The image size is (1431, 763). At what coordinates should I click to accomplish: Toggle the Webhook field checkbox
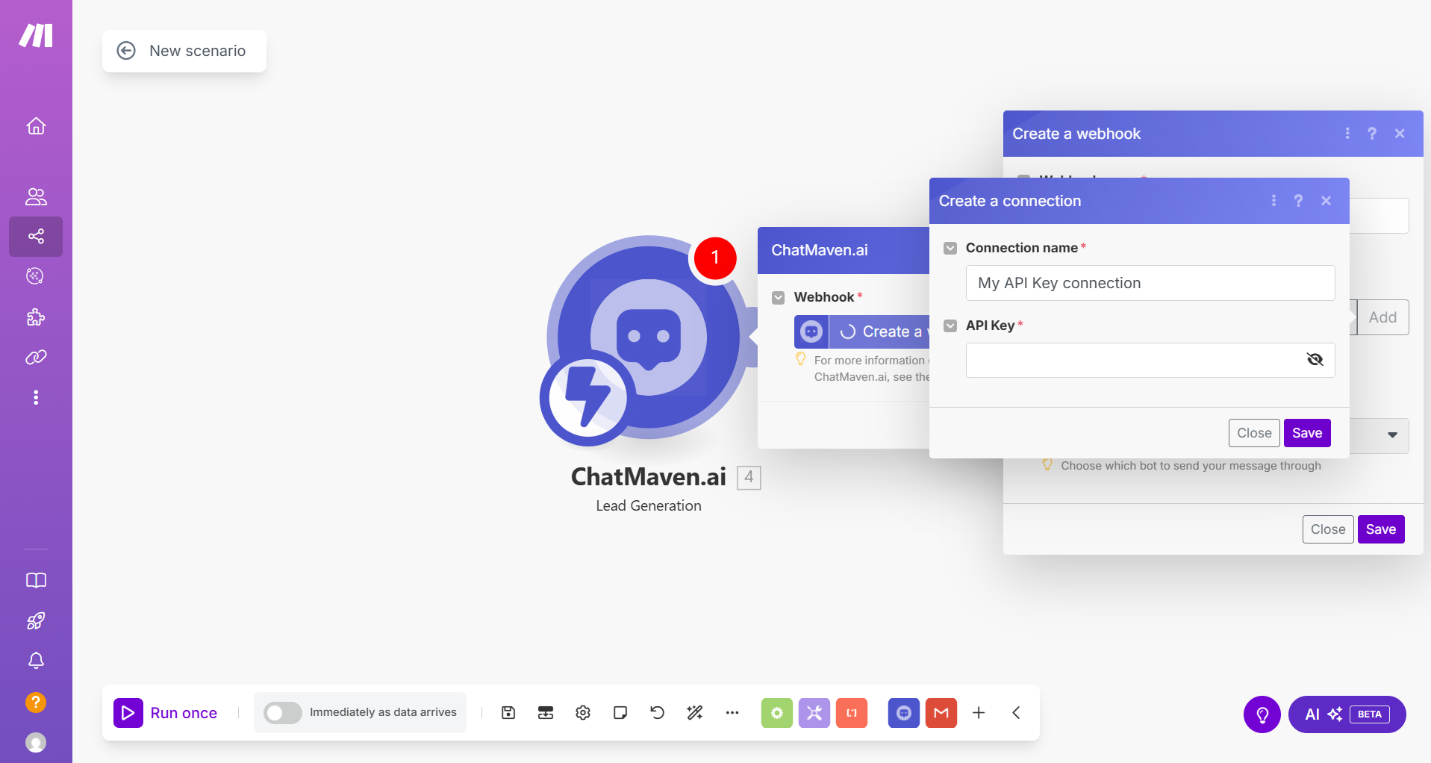tap(779, 297)
